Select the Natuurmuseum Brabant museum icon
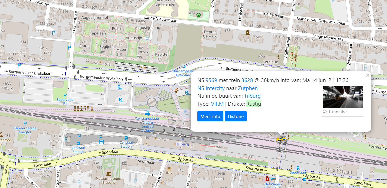This screenshot has height=188, width=387. tap(109, 174)
